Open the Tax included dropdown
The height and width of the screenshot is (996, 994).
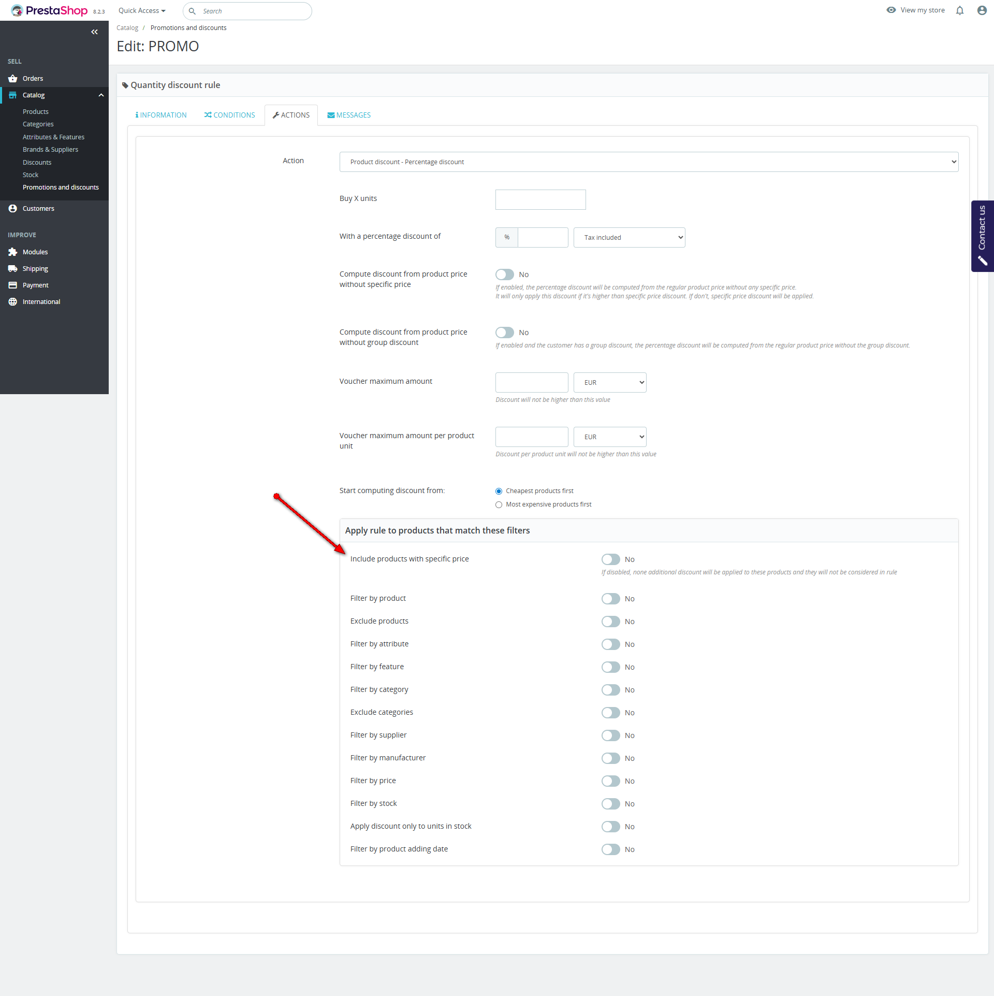click(629, 238)
